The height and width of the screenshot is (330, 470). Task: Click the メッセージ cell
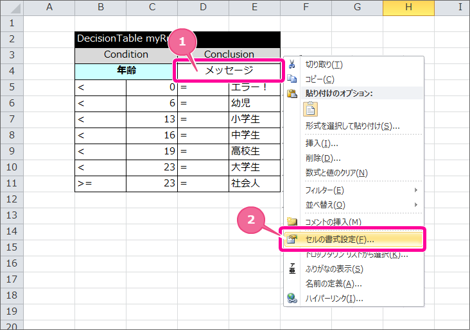[x=229, y=71]
